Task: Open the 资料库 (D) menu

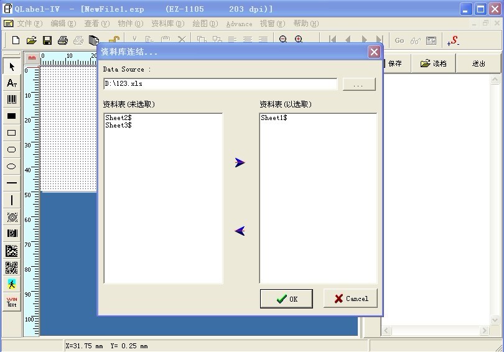Action: click(167, 24)
